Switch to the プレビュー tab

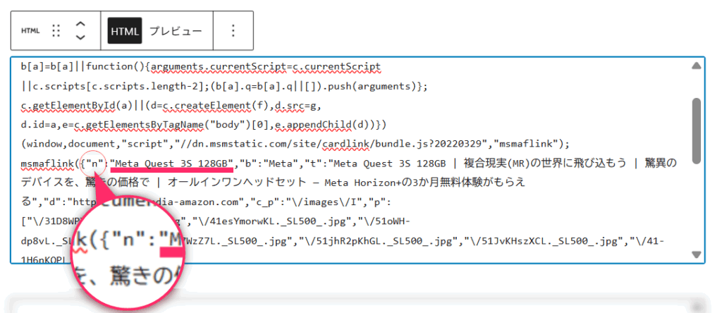point(176,31)
